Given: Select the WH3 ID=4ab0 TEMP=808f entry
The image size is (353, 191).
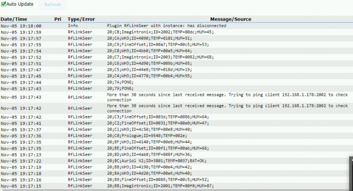Looking at the screenshot, I should [x=149, y=155].
